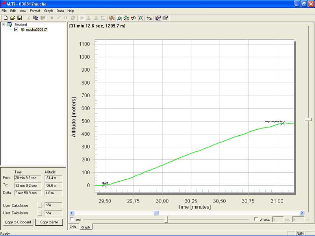This screenshot has width=315, height=236.
Task: Switch to the Info tab
Action: pos(73,227)
